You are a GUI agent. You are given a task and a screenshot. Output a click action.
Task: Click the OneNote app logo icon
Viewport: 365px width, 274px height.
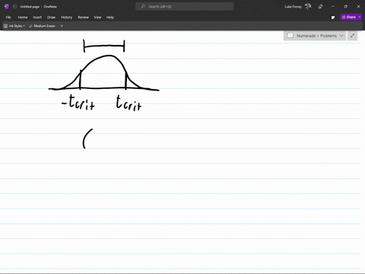pyautogui.click(x=7, y=7)
